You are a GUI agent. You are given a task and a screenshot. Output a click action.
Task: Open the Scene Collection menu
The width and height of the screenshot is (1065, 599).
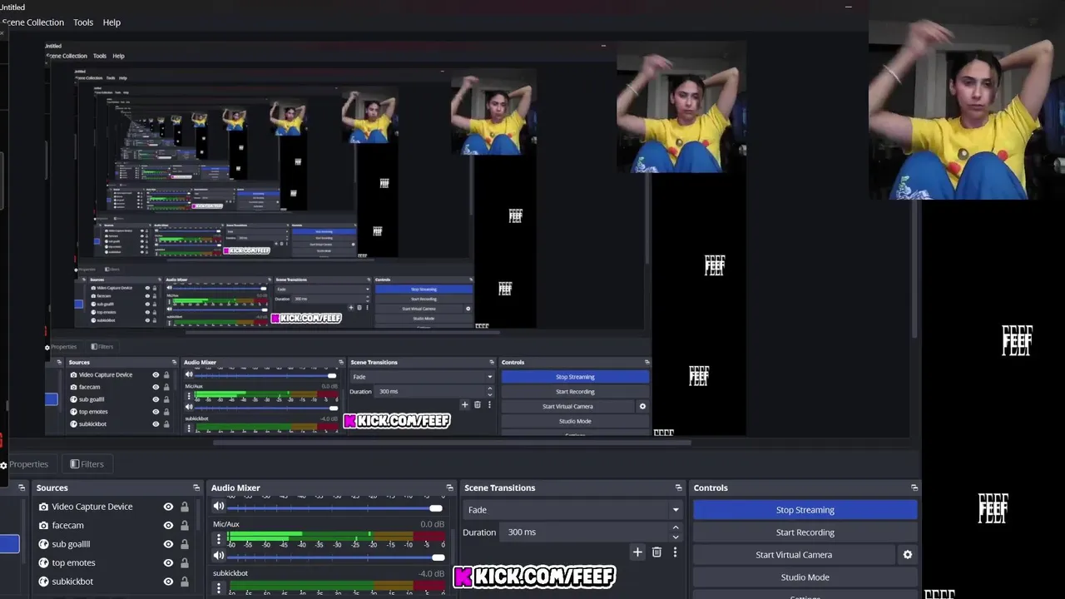[32, 22]
